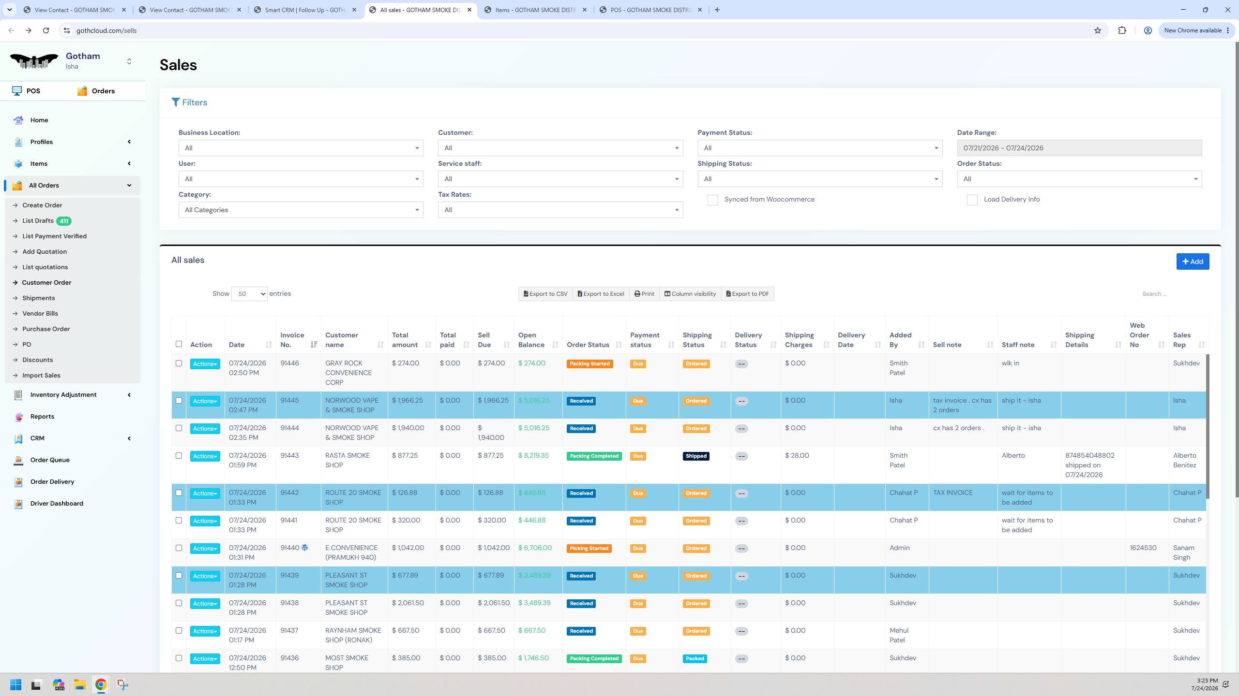
Task: Tick the Load Delivery Info checkbox
Action: click(x=972, y=200)
